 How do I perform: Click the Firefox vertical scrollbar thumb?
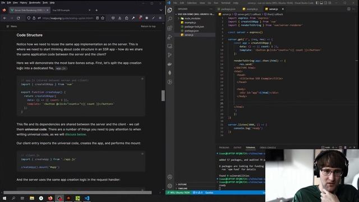163,95
